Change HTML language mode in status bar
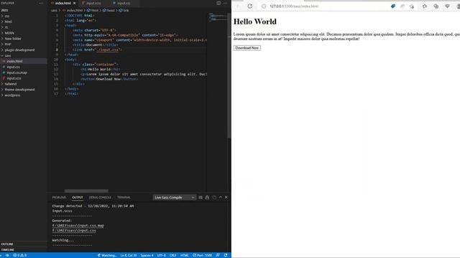Screen dimensions: 460x258 (184, 255)
